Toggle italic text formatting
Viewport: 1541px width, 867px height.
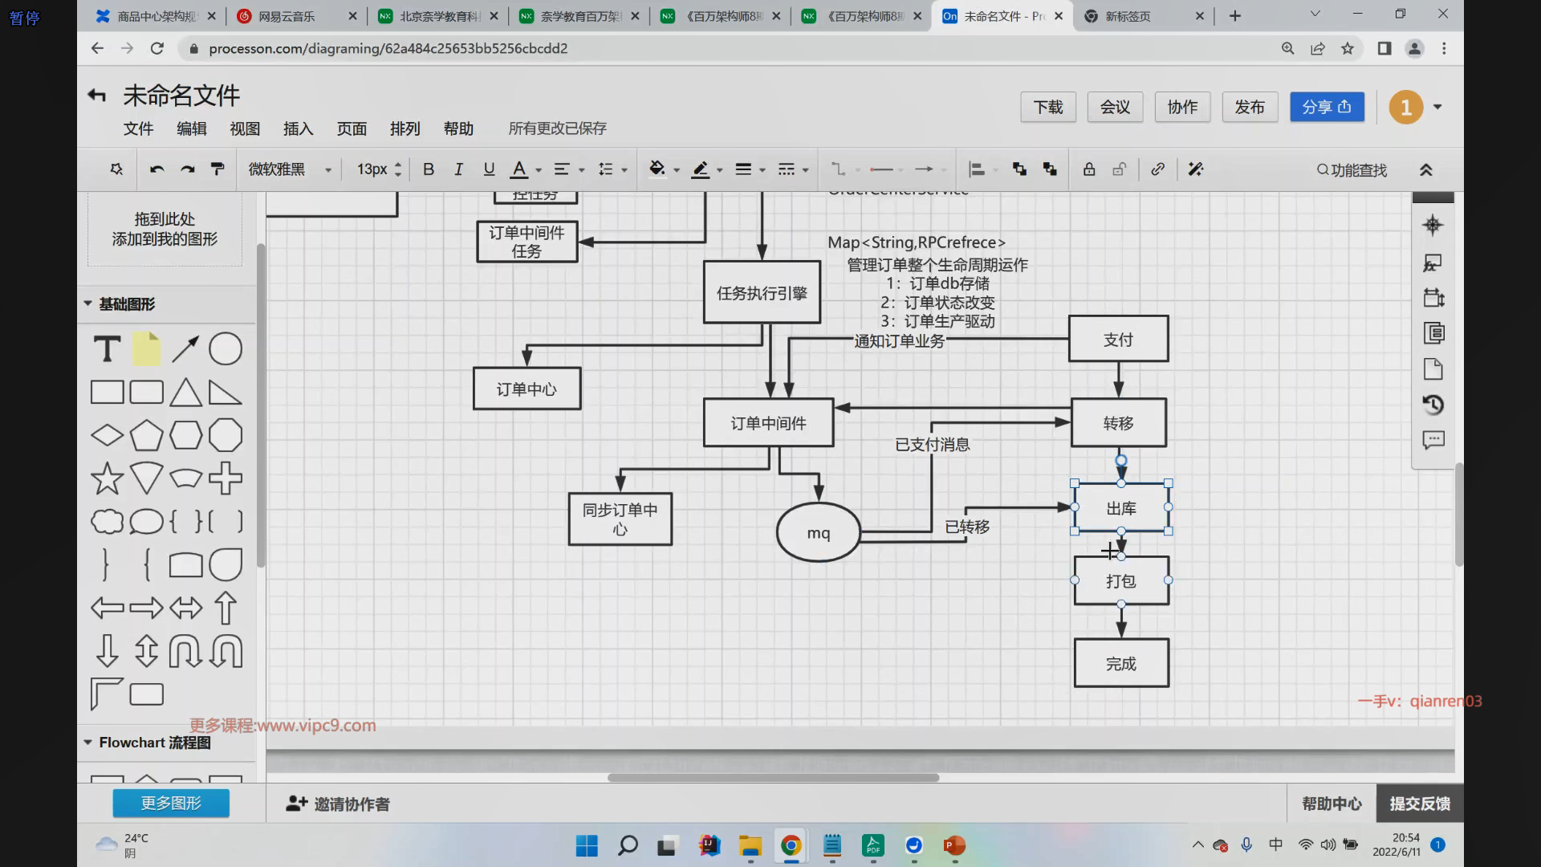(x=458, y=169)
